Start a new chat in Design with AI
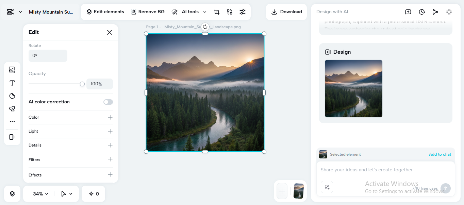 coord(408,12)
